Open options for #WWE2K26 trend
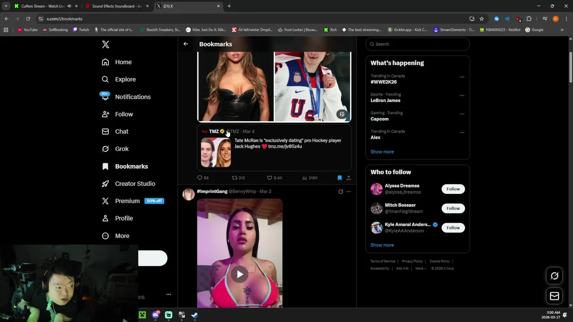573x322 pixels. 462,77
